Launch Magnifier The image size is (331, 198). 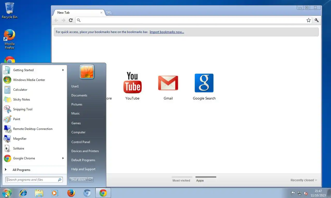click(34, 139)
